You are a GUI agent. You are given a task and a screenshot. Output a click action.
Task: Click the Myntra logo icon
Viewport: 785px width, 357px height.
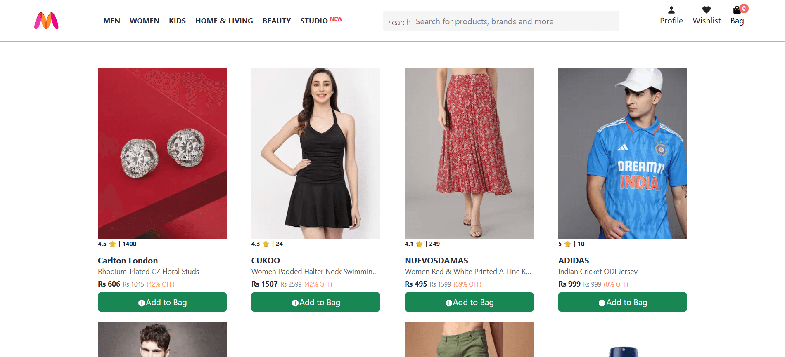click(x=46, y=21)
